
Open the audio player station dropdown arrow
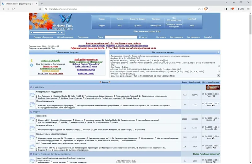[59, 33]
